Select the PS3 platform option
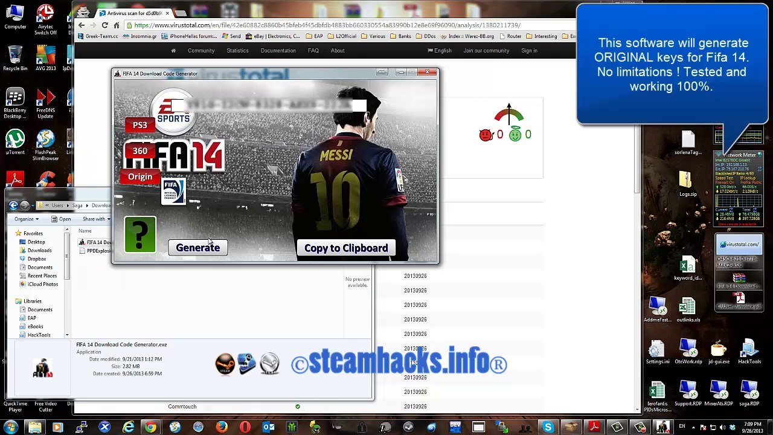 click(140, 125)
